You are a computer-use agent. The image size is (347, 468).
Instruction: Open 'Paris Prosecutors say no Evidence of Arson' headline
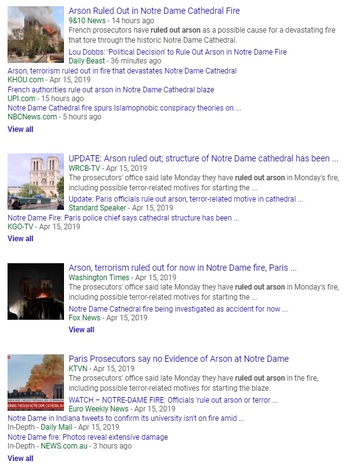tap(179, 359)
